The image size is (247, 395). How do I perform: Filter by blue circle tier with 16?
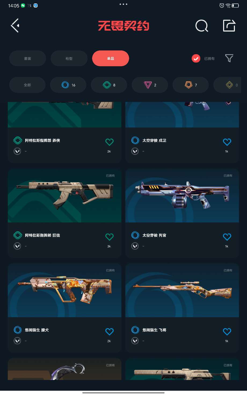(x=68, y=85)
